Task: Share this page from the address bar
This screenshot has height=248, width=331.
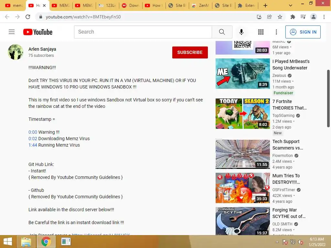Action: [x=269, y=17]
